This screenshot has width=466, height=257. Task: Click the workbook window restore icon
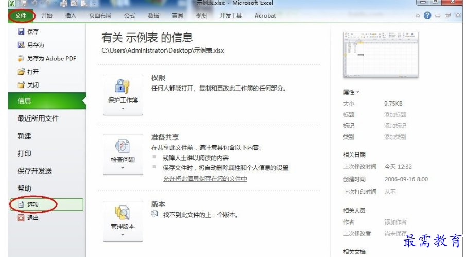447,16
